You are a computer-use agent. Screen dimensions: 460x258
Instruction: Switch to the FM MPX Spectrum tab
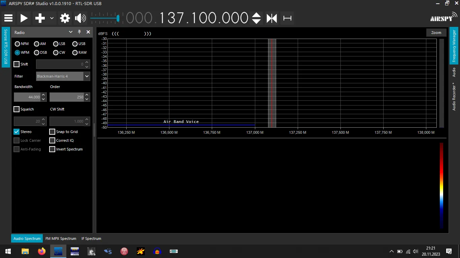pos(61,239)
